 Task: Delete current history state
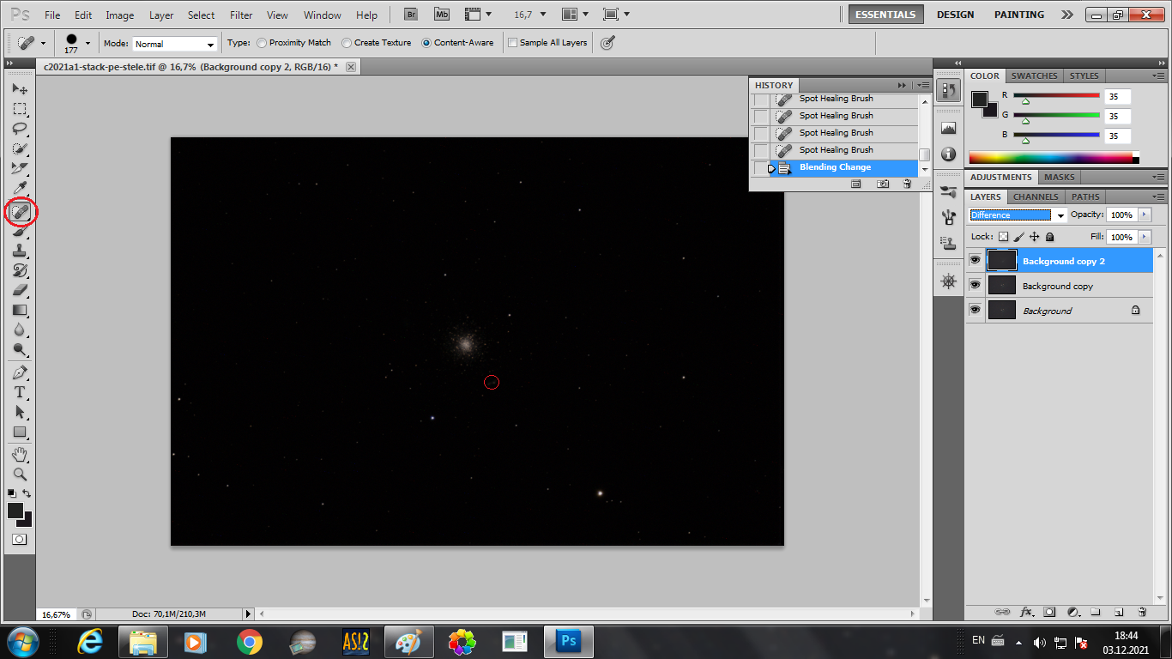[907, 184]
